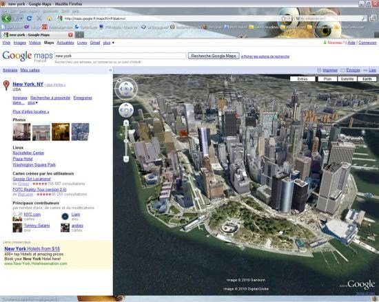Click the north indicator on the compass ring
The height and width of the screenshot is (302, 379).
click(x=119, y=80)
